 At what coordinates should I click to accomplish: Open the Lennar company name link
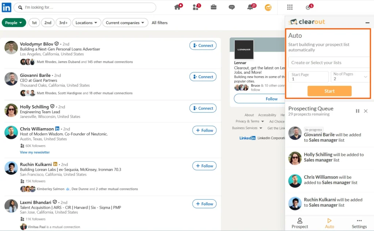pos(240,63)
